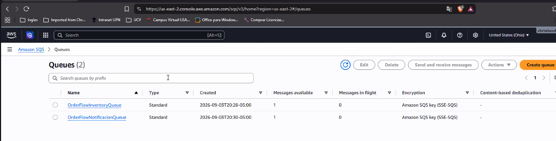Open the Imported from Chrome bookmark folder
The width and height of the screenshot is (556, 141).
click(x=64, y=20)
